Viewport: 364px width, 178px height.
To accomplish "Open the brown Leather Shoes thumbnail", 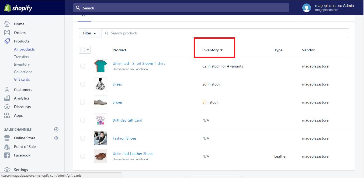I will (x=100, y=156).
